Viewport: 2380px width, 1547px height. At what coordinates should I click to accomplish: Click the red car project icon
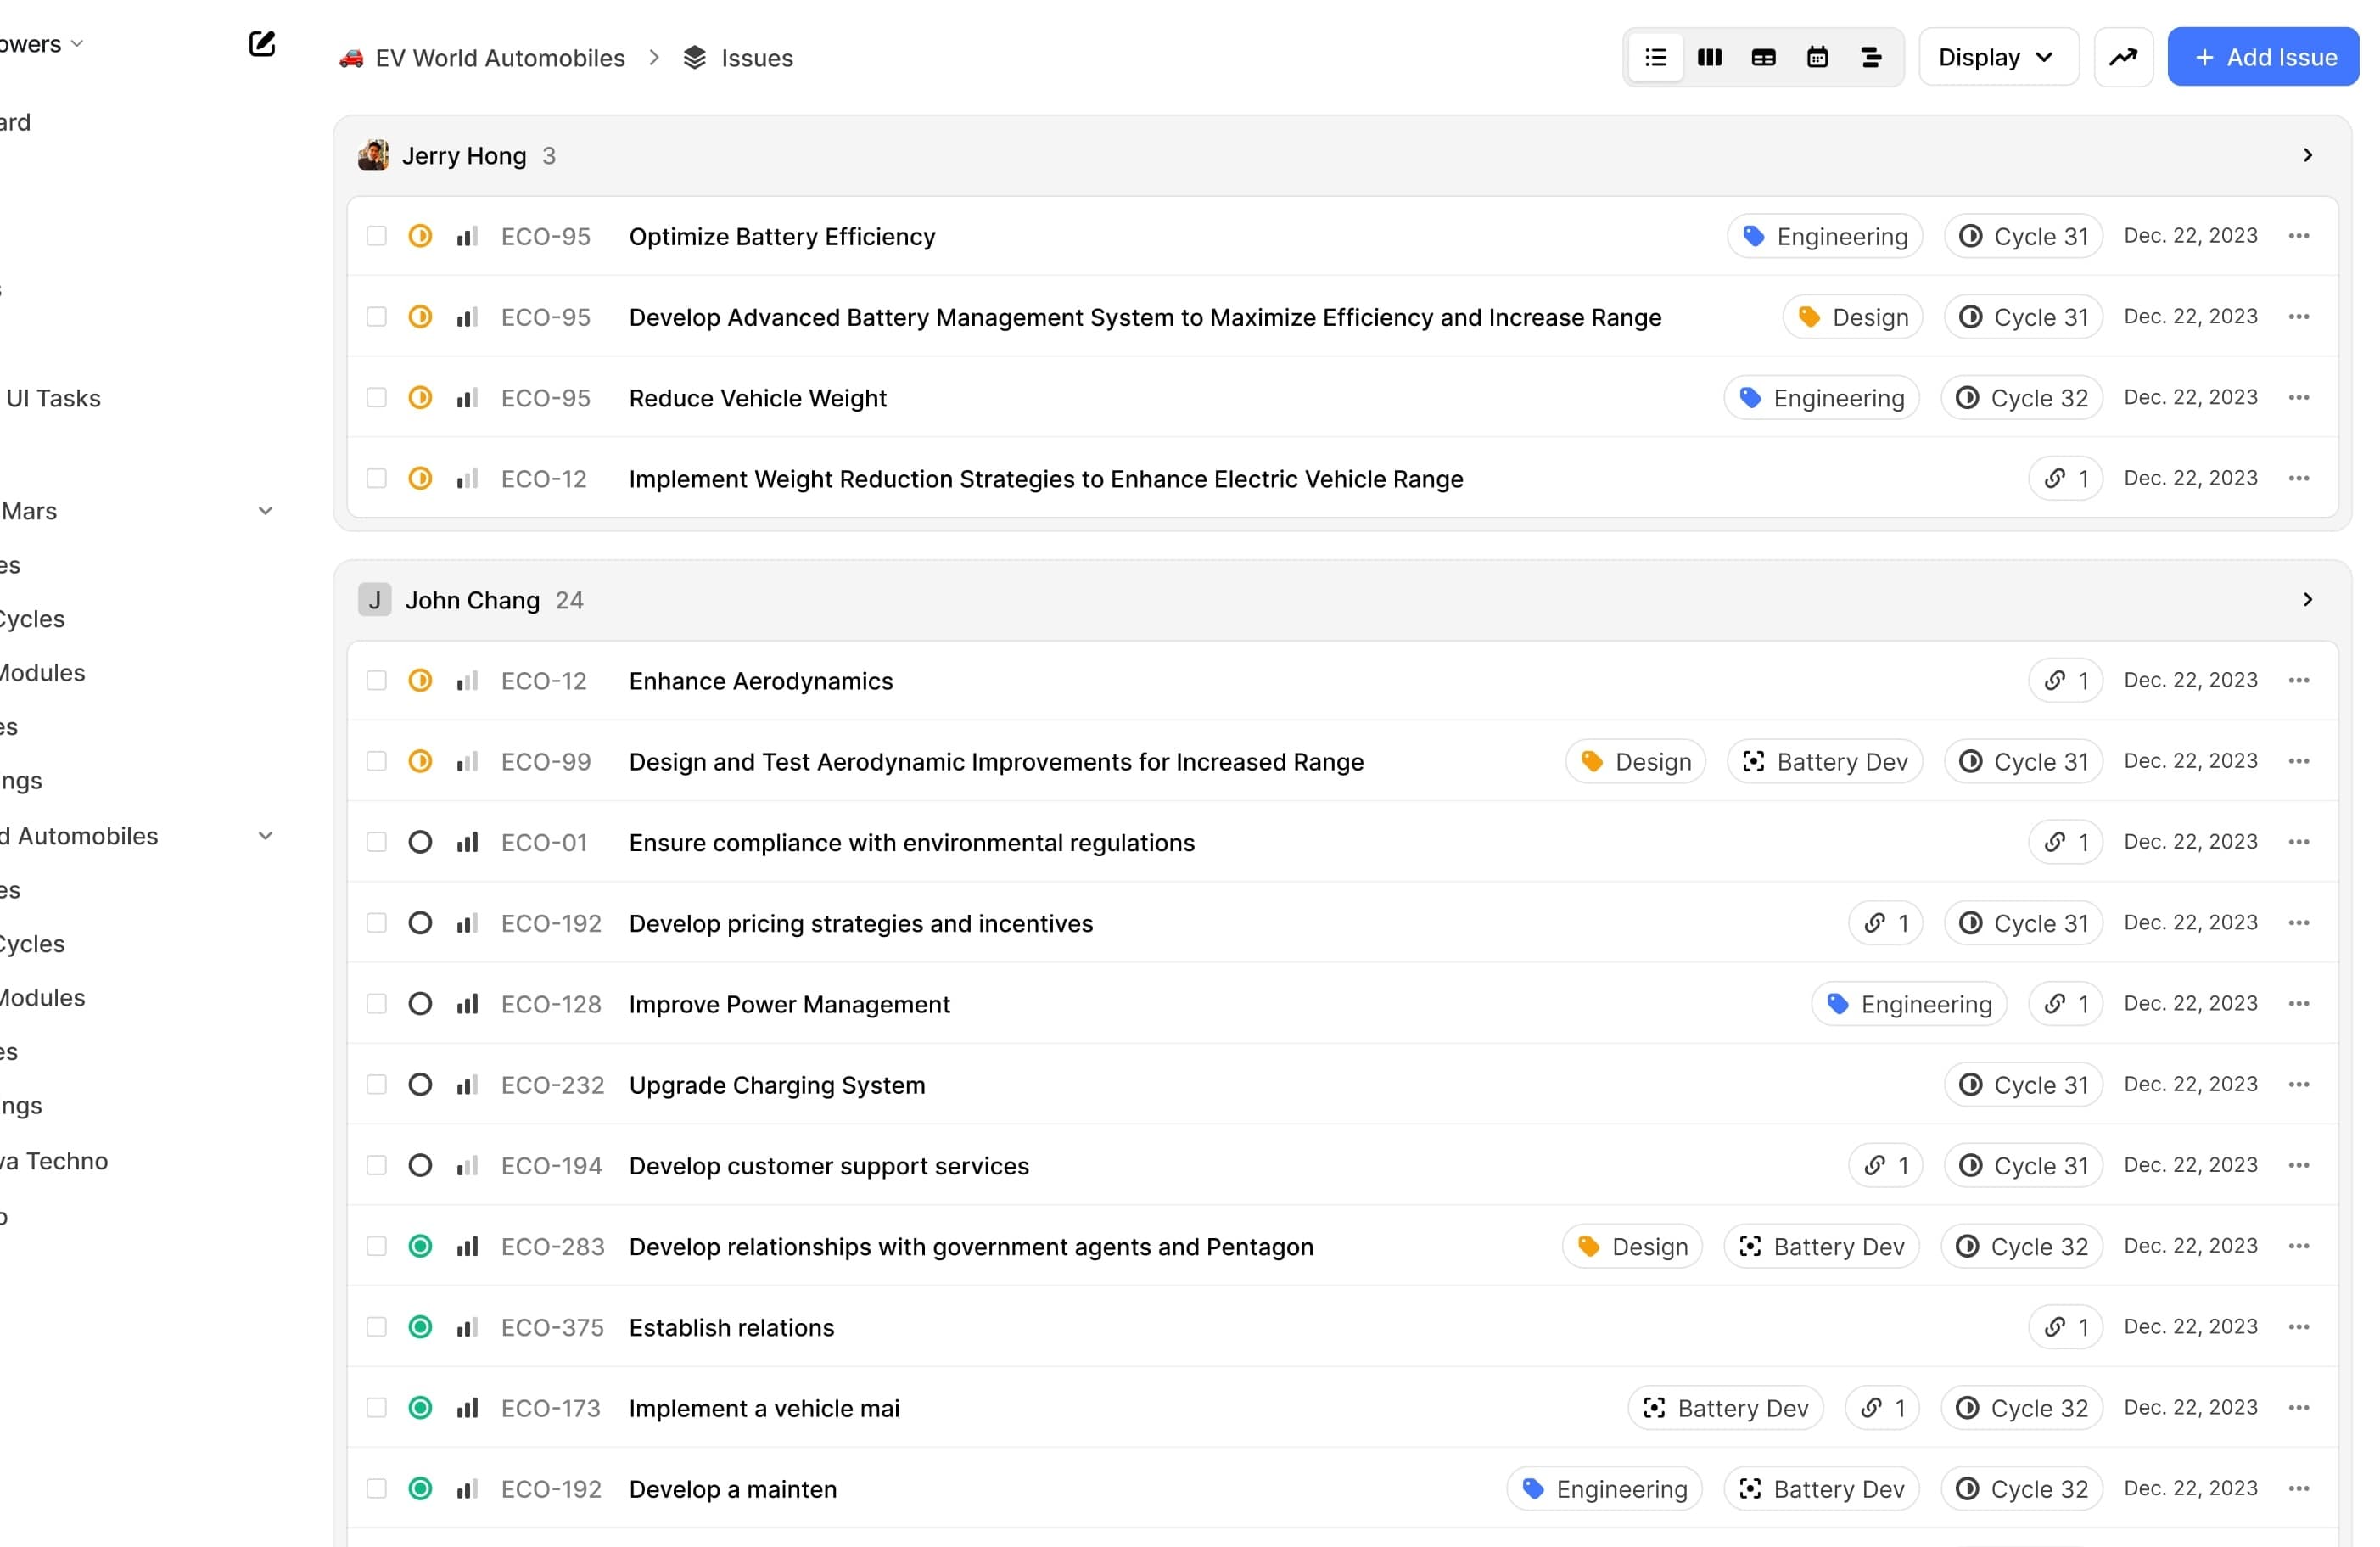(x=351, y=59)
